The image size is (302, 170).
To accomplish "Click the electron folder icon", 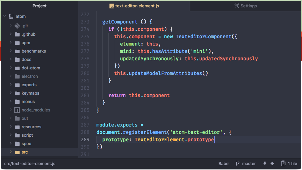I will pyautogui.click(x=17, y=76).
